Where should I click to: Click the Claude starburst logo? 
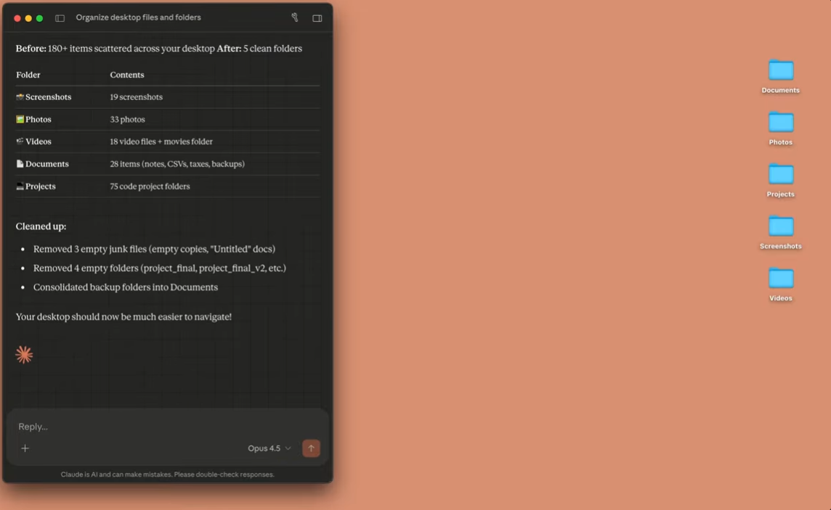point(24,355)
